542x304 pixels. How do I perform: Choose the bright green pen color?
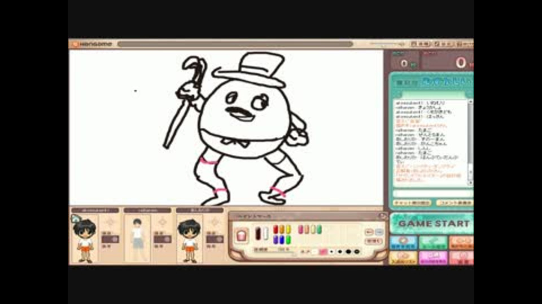point(288,240)
